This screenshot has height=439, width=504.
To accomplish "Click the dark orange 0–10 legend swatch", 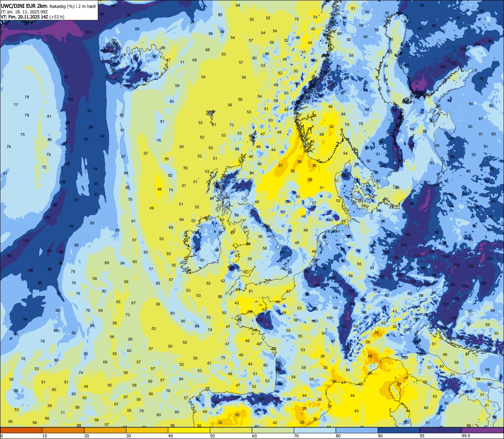I will (x=21, y=430).
